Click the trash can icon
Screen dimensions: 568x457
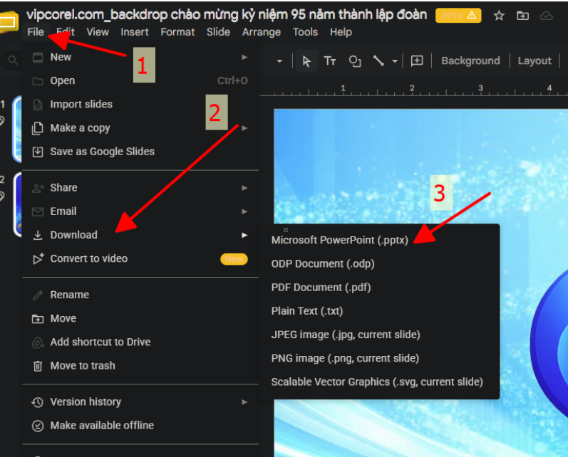pos(38,366)
